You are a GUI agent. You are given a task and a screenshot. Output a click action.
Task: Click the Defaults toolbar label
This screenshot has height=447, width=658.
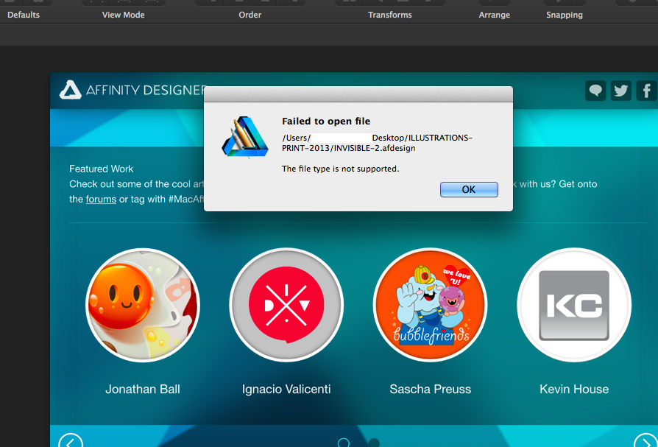coord(24,15)
